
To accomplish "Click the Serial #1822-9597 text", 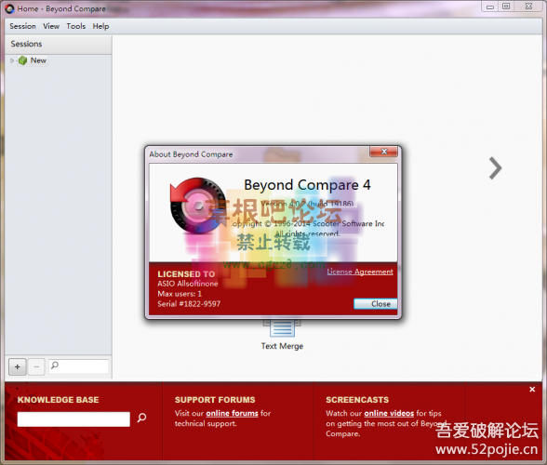I will pos(189,304).
